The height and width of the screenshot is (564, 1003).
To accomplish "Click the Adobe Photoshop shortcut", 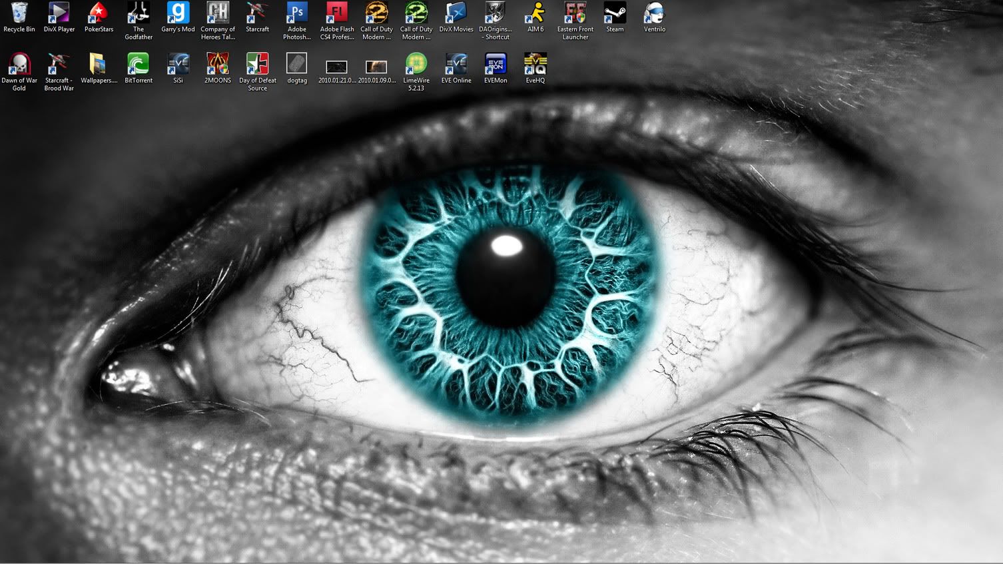I will [297, 13].
